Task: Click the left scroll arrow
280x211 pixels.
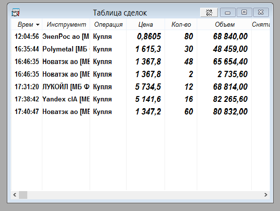Action: tap(15, 195)
